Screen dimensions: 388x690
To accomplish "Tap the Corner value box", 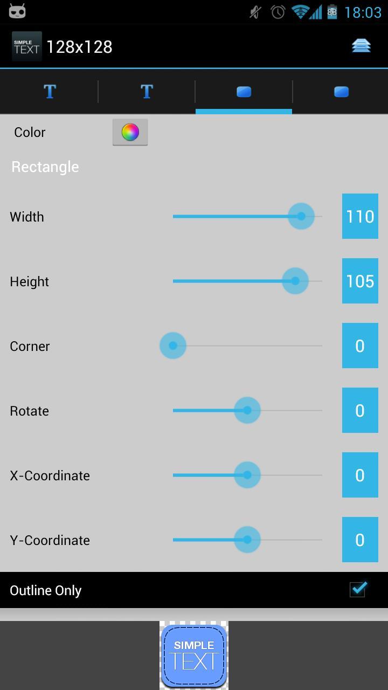I will tap(360, 346).
